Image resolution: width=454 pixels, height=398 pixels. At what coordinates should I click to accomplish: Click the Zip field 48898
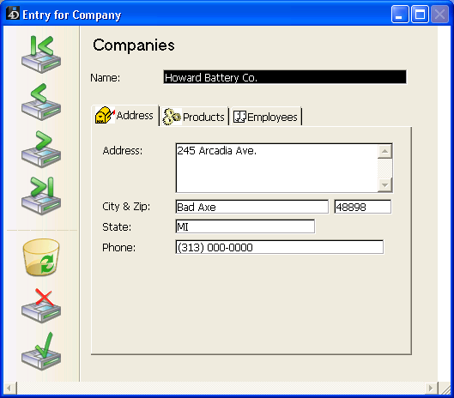[363, 207]
